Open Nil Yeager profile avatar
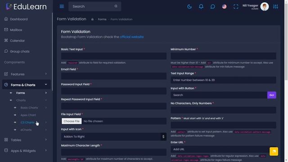This screenshot has height=162, width=288. pyautogui.click(x=265, y=7)
